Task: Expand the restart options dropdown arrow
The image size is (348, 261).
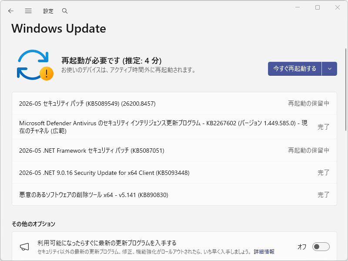Action: pos(330,69)
